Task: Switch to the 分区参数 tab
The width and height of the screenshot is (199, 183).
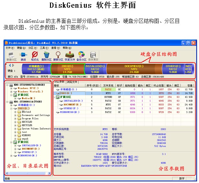Action: click(60, 82)
